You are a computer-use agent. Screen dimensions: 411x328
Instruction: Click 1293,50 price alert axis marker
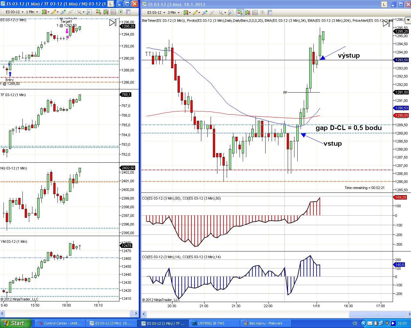pyautogui.click(x=401, y=60)
